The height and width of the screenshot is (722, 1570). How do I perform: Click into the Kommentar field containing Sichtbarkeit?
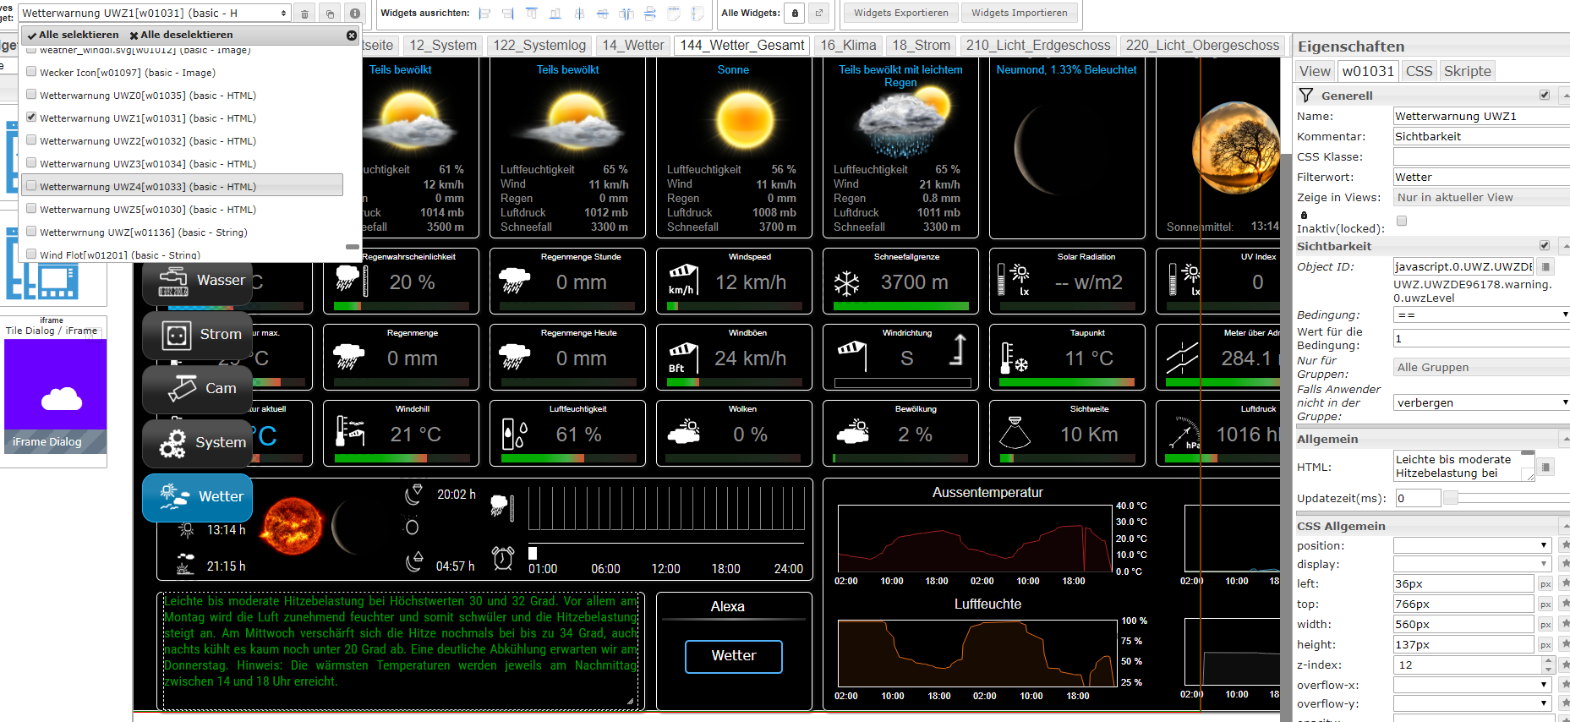[x=1481, y=137]
